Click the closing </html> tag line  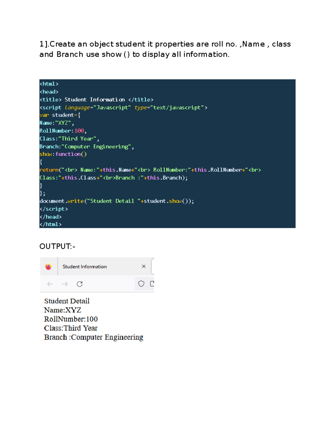(x=51, y=224)
